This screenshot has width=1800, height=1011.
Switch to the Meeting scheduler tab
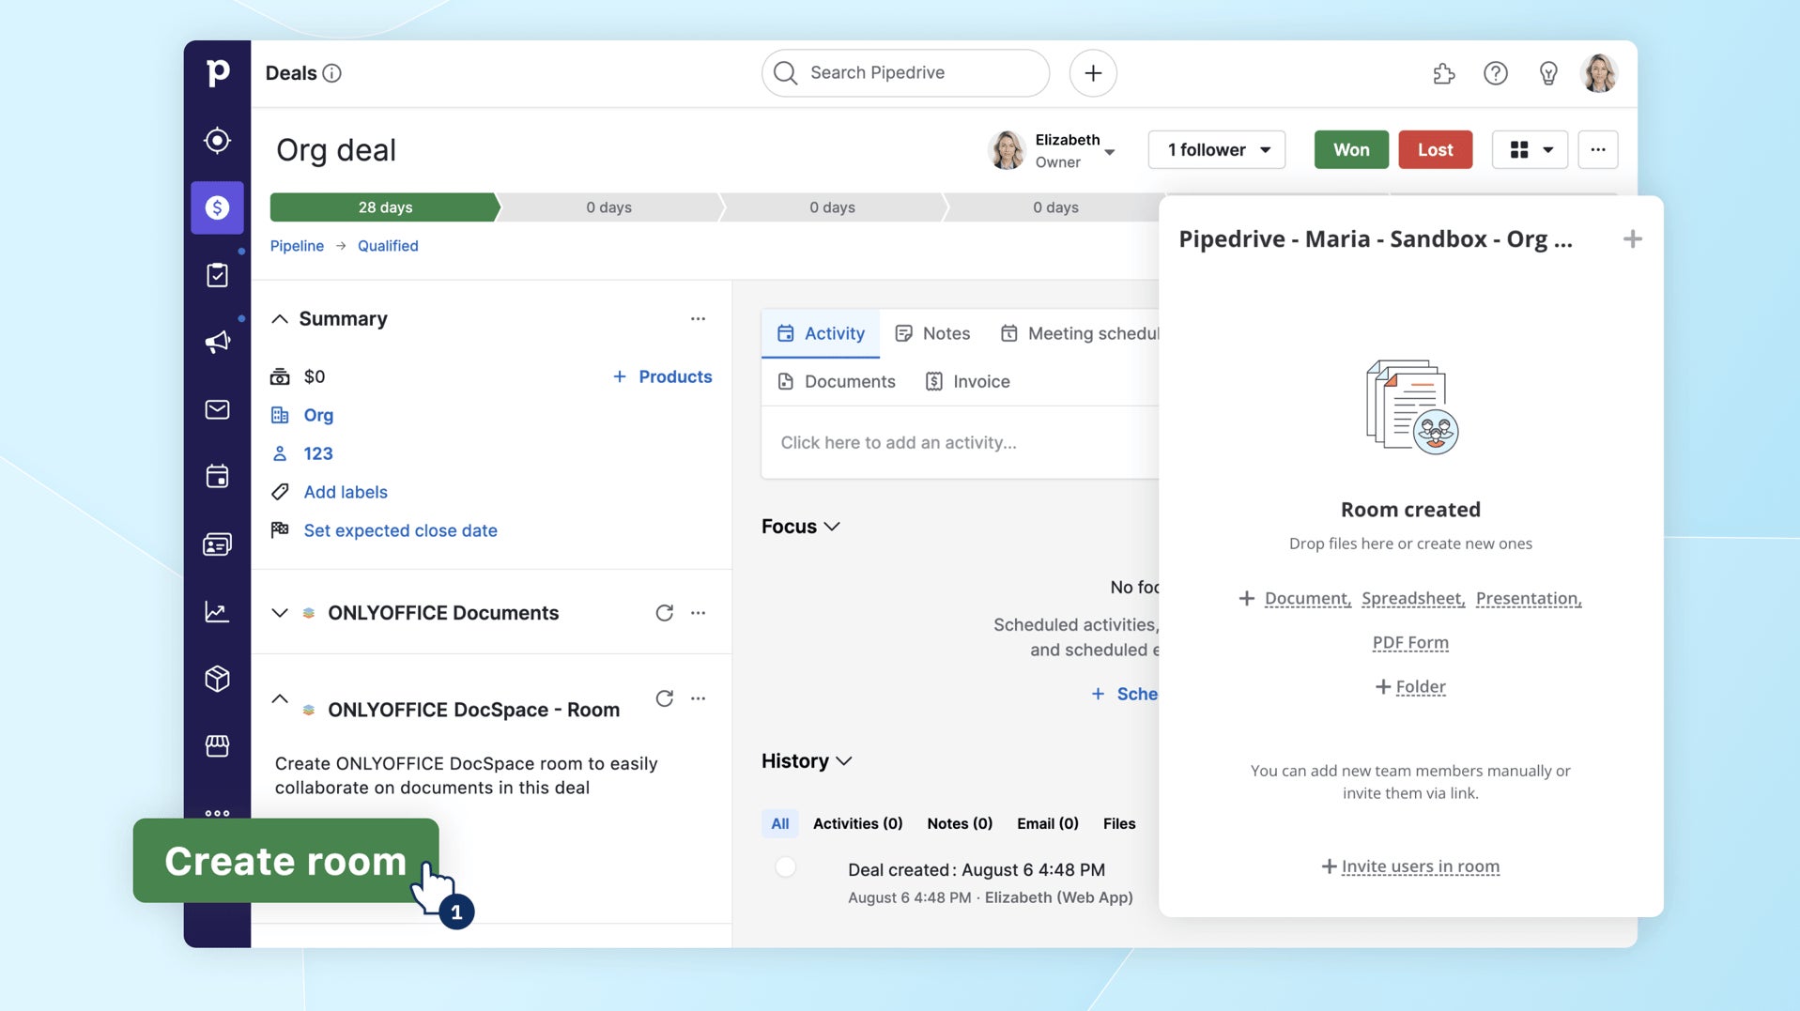pos(1081,333)
